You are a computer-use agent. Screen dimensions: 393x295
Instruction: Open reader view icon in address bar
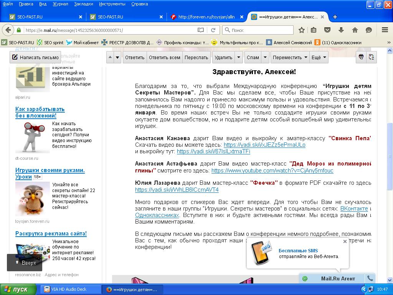click(x=201, y=30)
